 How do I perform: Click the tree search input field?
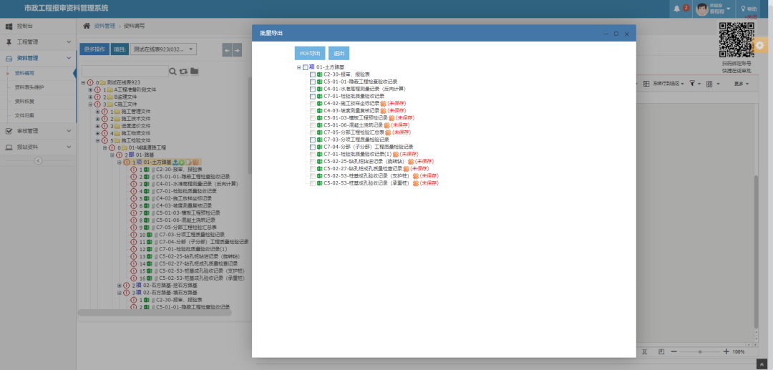tap(124, 72)
